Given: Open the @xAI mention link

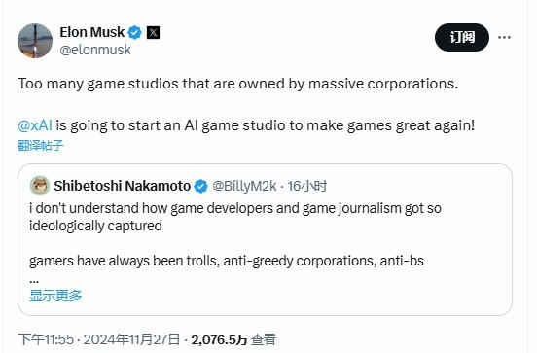Looking at the screenshot, I should coord(35,125).
